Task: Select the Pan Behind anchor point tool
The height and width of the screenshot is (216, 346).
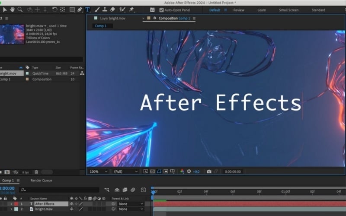Action: tap(62, 10)
